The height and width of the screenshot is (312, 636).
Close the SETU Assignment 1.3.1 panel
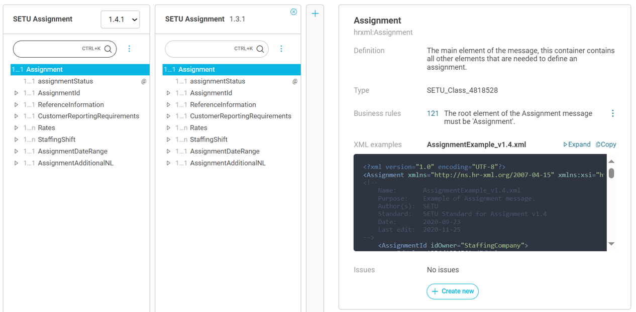pos(294,12)
